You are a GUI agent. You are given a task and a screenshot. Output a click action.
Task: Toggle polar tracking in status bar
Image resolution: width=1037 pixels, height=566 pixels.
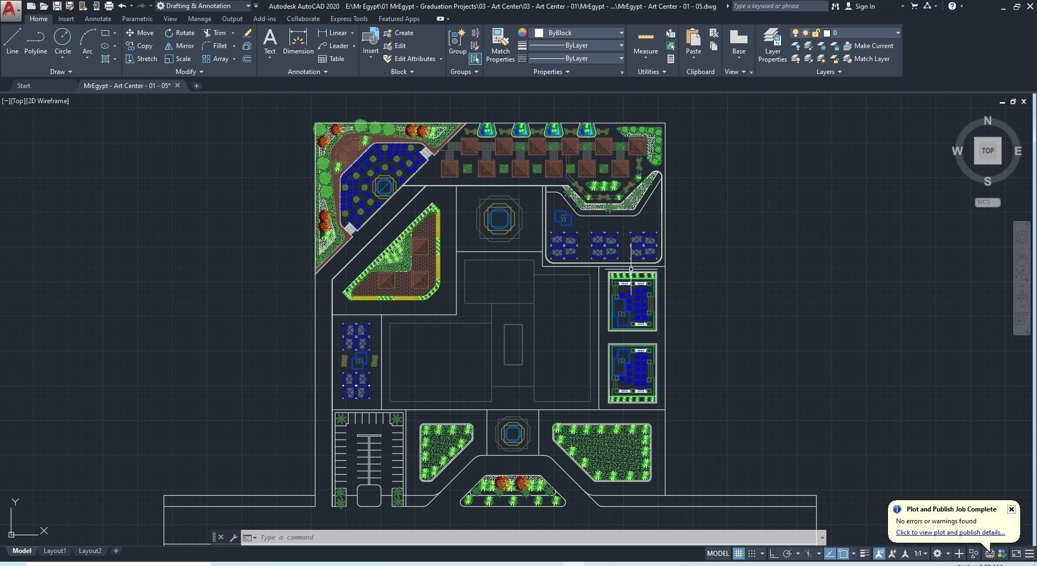pos(787,554)
